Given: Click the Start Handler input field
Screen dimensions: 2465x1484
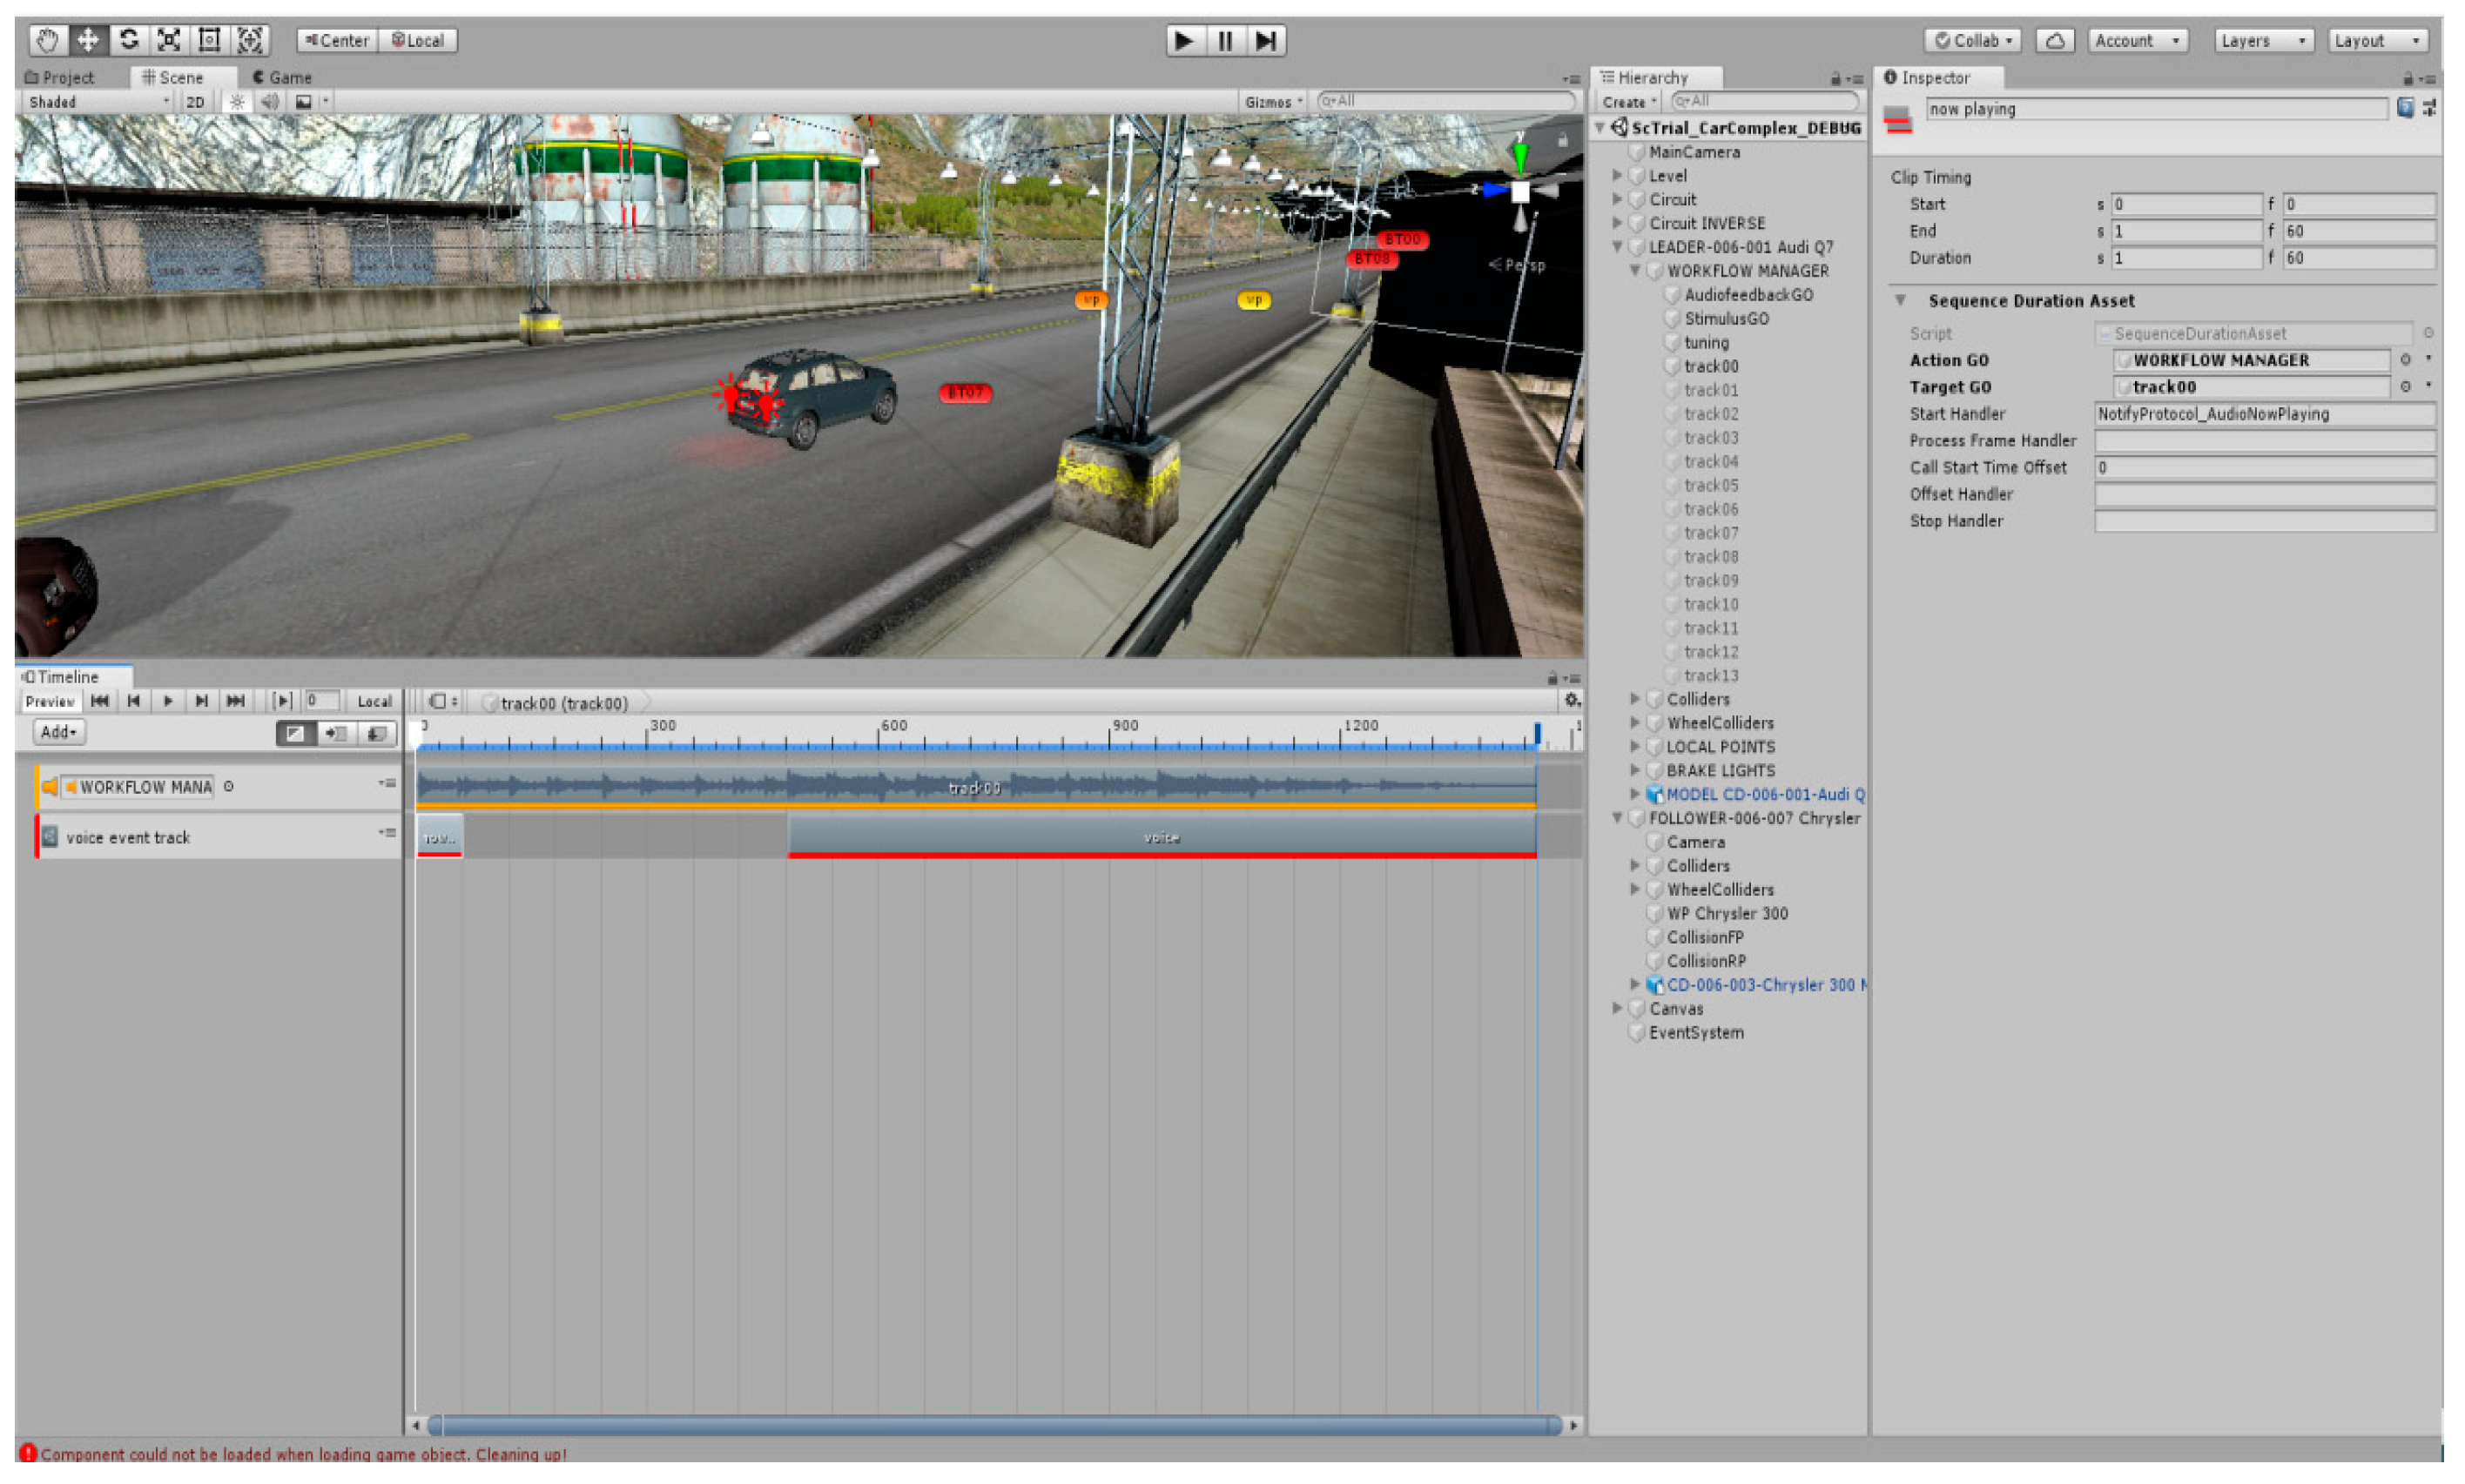Looking at the screenshot, I should [x=2263, y=414].
